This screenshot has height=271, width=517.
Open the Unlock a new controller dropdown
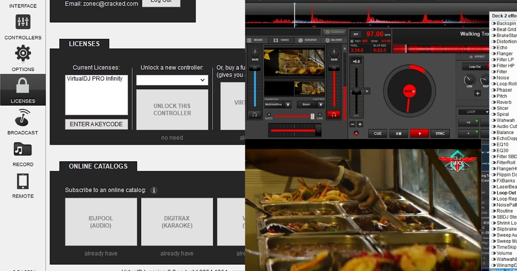[172, 80]
